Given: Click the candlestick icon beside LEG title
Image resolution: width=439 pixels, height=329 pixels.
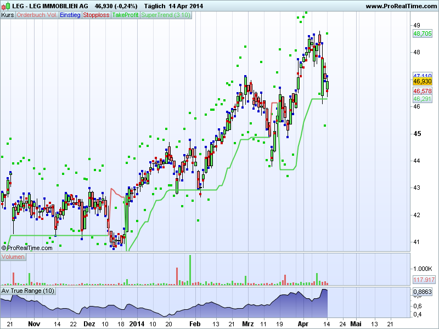Looking at the screenshot, I should click(x=4, y=5).
